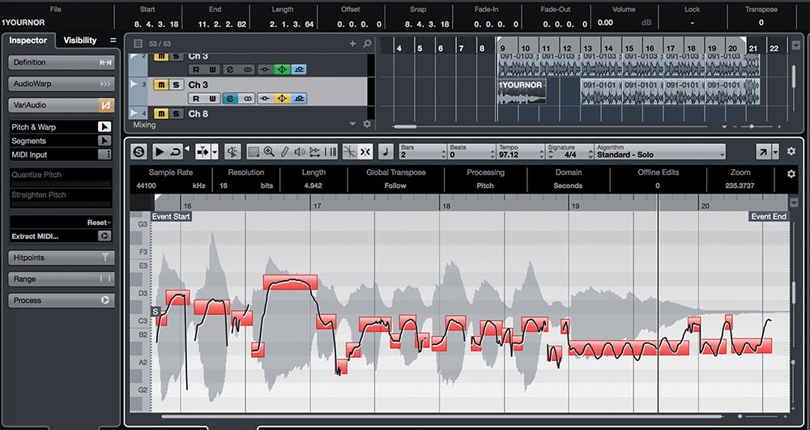
Task: Toggle the Auto-Scroll button
Action: (x=203, y=151)
